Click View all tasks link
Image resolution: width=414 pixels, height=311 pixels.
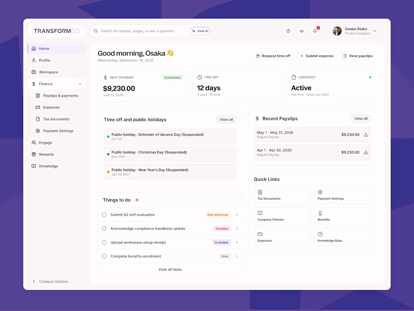coord(170,270)
